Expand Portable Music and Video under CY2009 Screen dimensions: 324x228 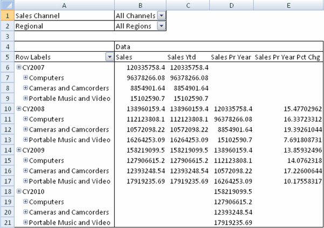click(25, 181)
